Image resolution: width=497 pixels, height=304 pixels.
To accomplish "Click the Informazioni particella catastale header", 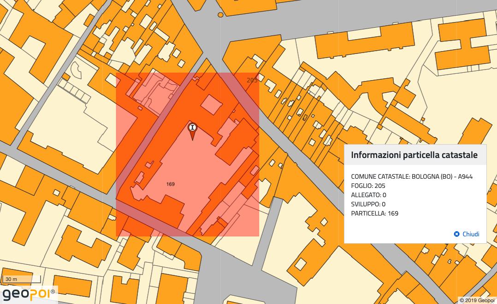I will pos(414,155).
